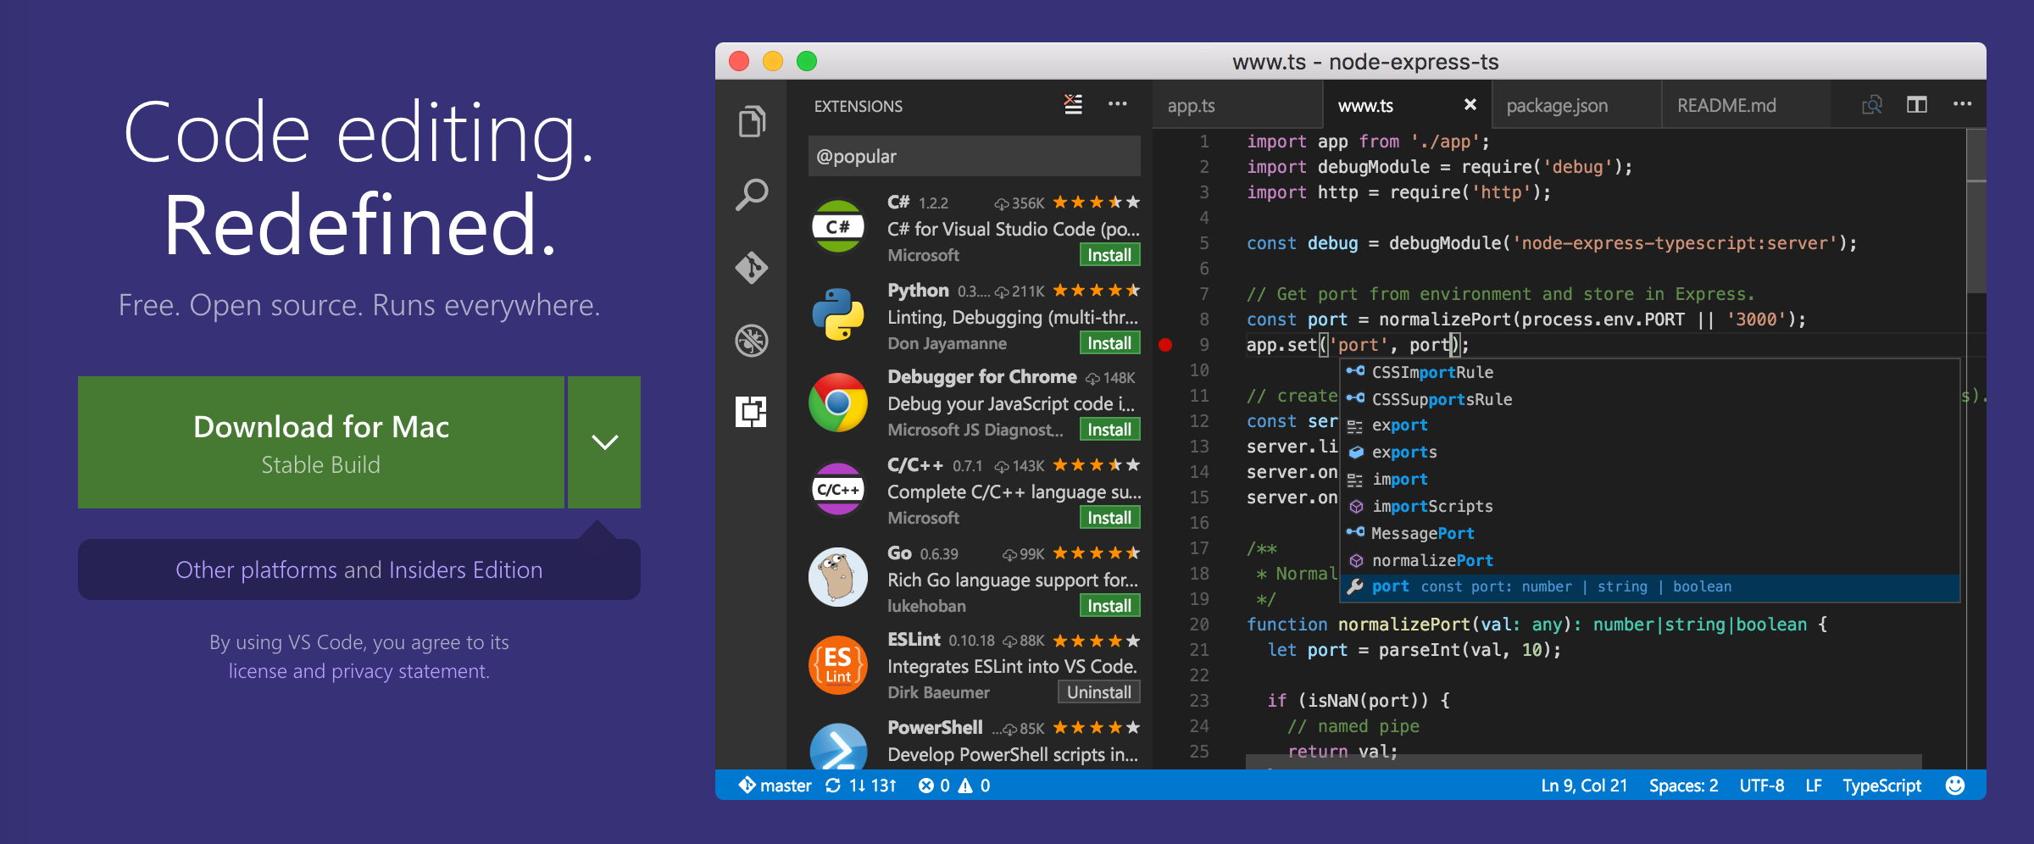The height and width of the screenshot is (844, 2034).
Task: Select the exports suggestion
Action: click(1649, 453)
